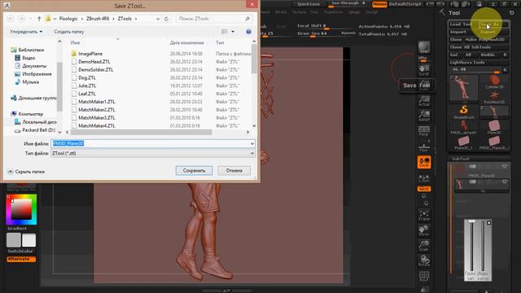This screenshot has height=293, width=521.
Task: Click the Make PolyMesh3D button
Action: click(487, 40)
